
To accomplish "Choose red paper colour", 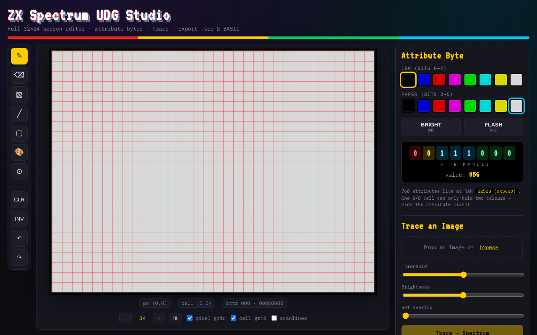I will click(439, 106).
